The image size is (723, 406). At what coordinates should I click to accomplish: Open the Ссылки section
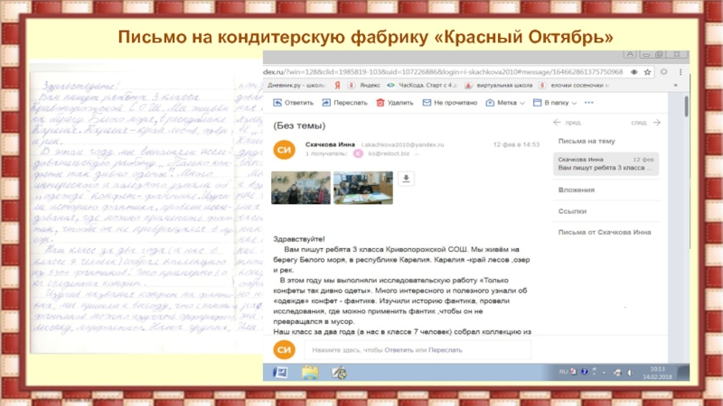[x=572, y=211]
